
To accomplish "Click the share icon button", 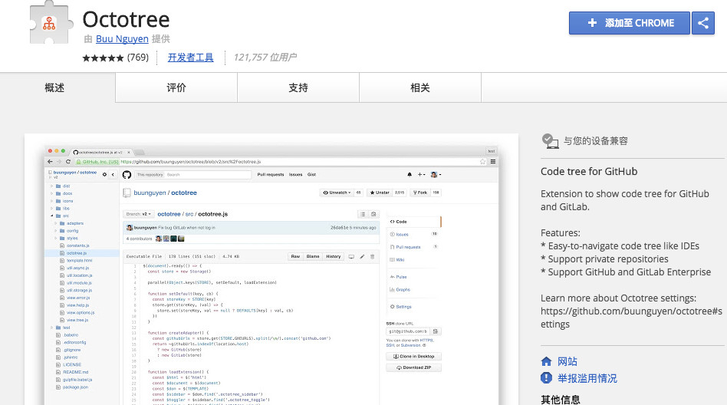I will (703, 23).
